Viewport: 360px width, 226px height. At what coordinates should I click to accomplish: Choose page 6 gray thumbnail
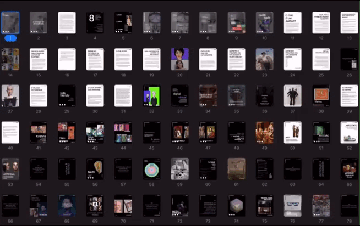pos(151,22)
